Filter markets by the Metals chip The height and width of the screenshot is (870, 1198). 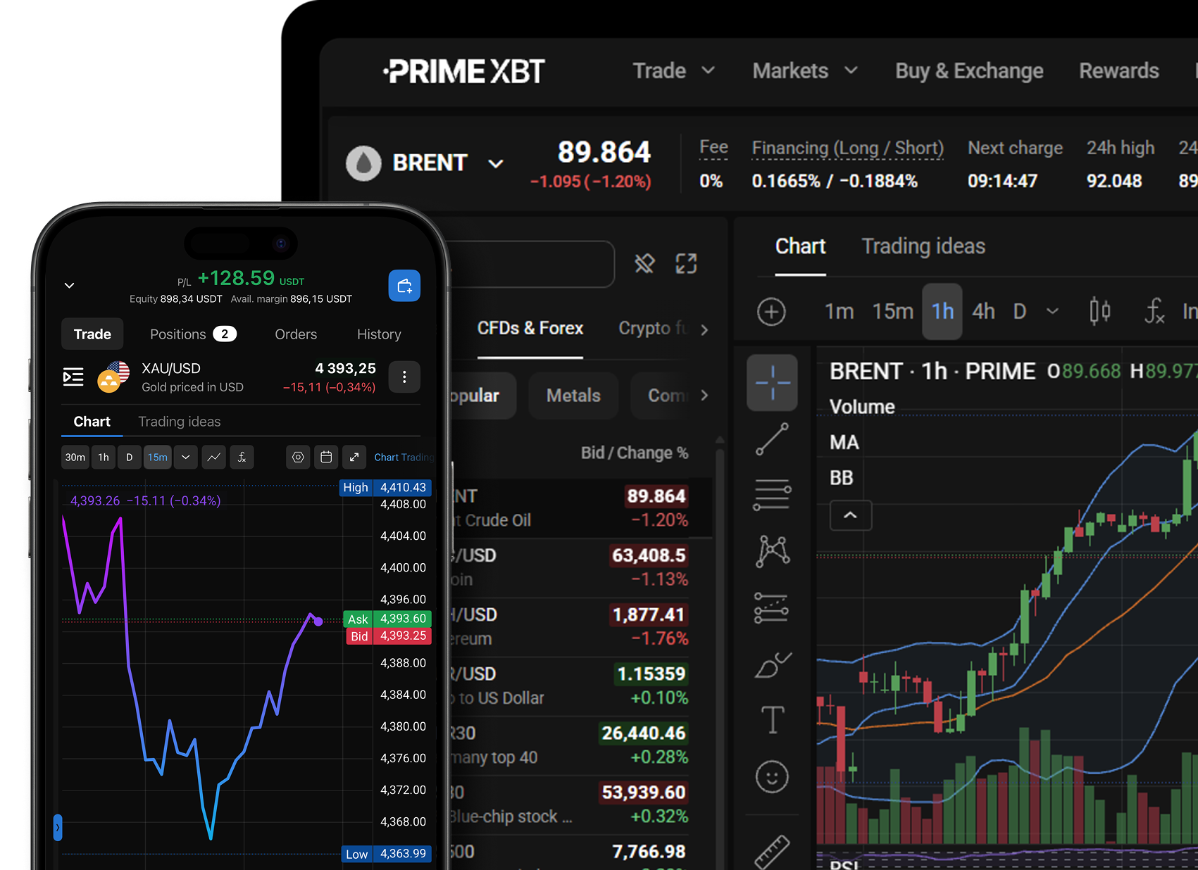point(573,396)
